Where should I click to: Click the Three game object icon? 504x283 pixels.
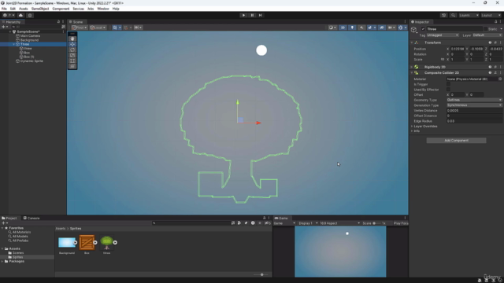414,30
